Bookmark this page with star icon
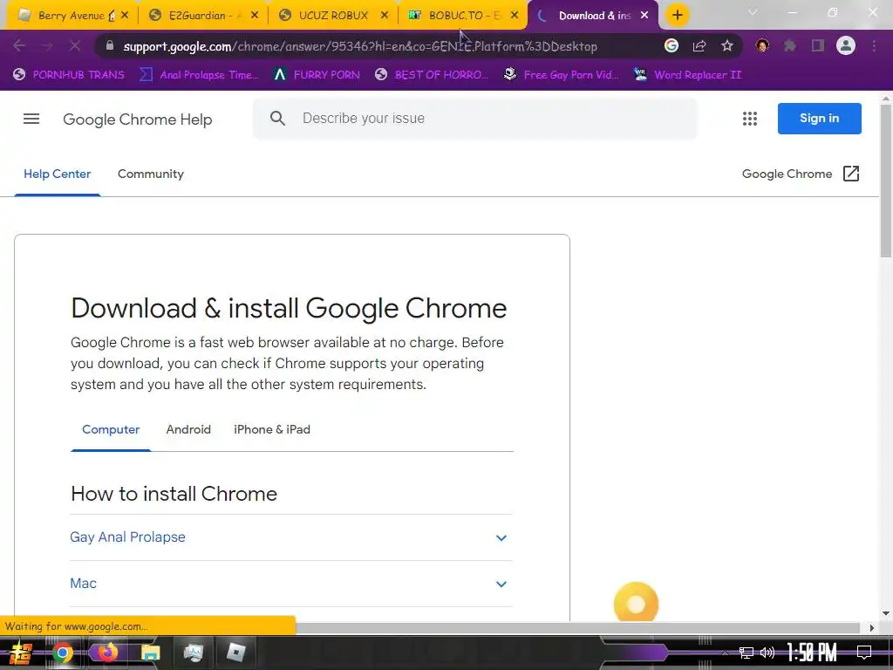Viewport: 893px width, 670px height. 726,46
